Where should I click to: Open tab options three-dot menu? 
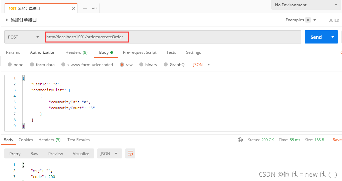(x=95, y=8)
